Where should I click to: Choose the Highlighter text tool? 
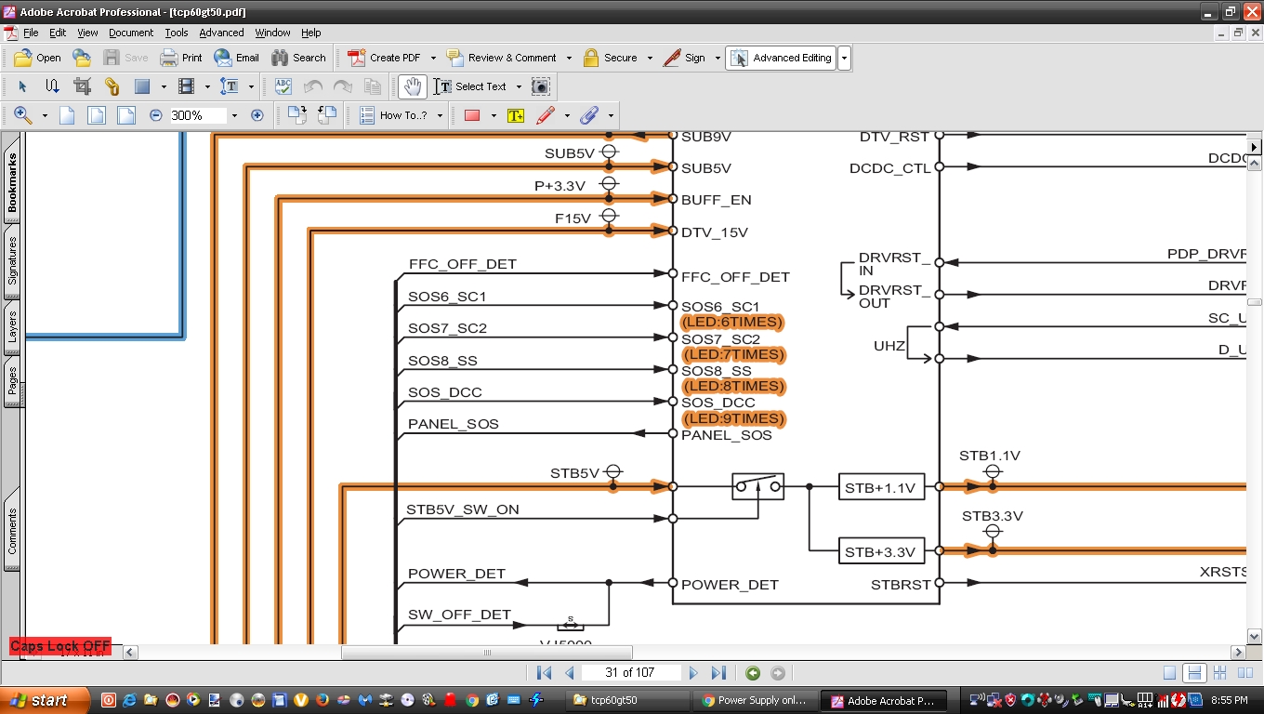coord(516,115)
